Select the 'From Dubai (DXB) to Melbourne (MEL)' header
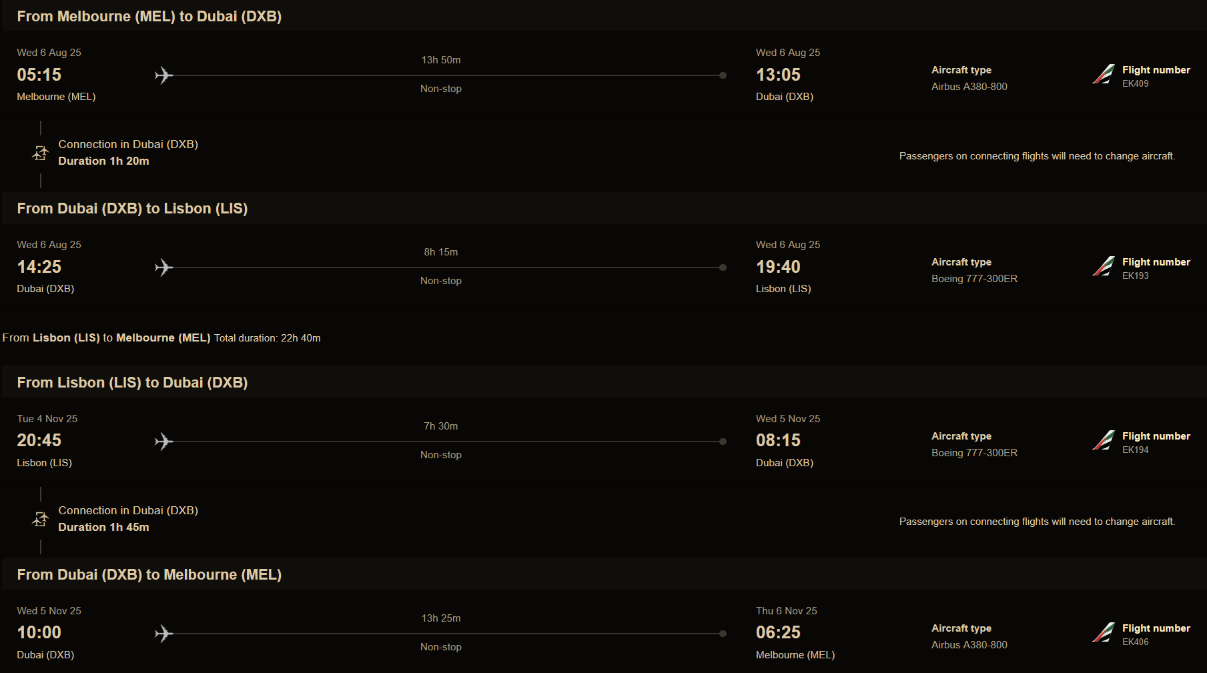This screenshot has height=673, width=1207. coord(149,575)
